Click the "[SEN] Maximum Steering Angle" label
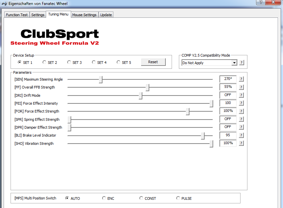Viewport: 283px width, 208px height. (39, 79)
